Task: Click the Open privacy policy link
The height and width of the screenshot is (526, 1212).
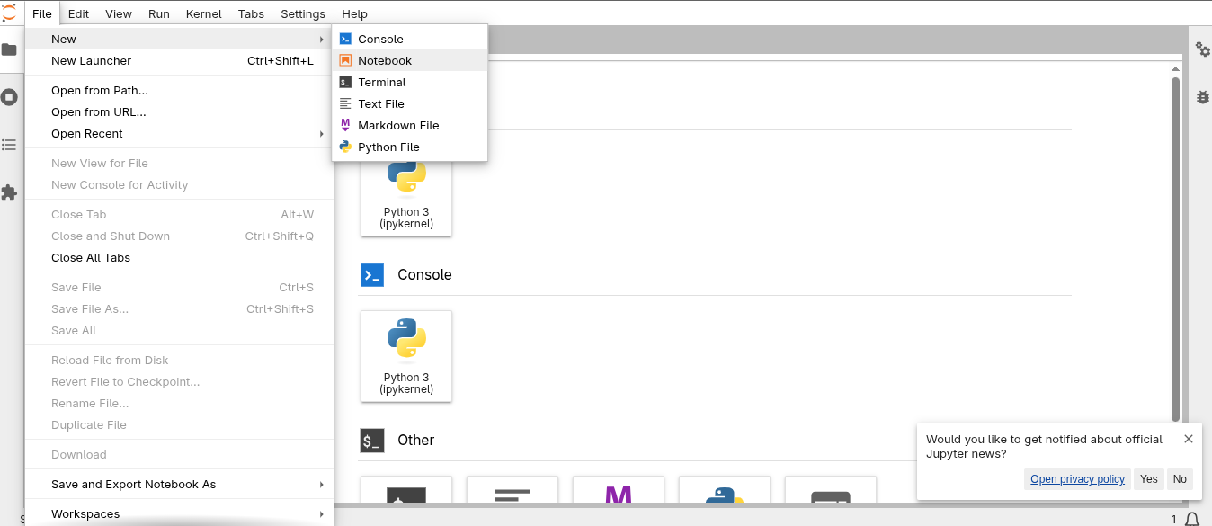Action: coord(1077,479)
